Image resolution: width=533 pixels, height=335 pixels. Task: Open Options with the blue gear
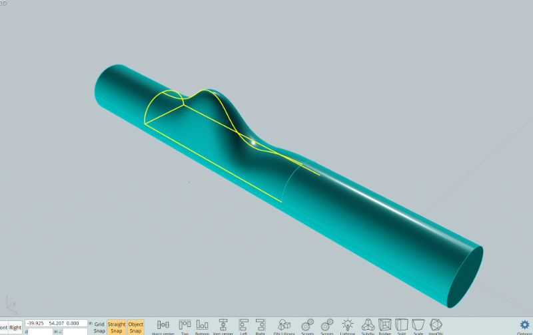(524, 326)
